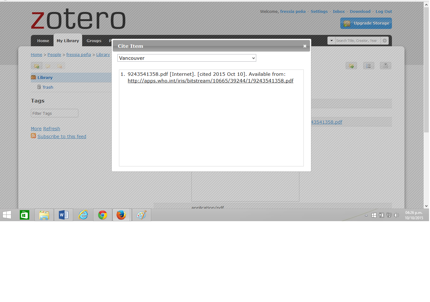Screen dimensions: 430x302
Task: Click the delete collection folder icon
Action: pyautogui.click(x=60, y=66)
